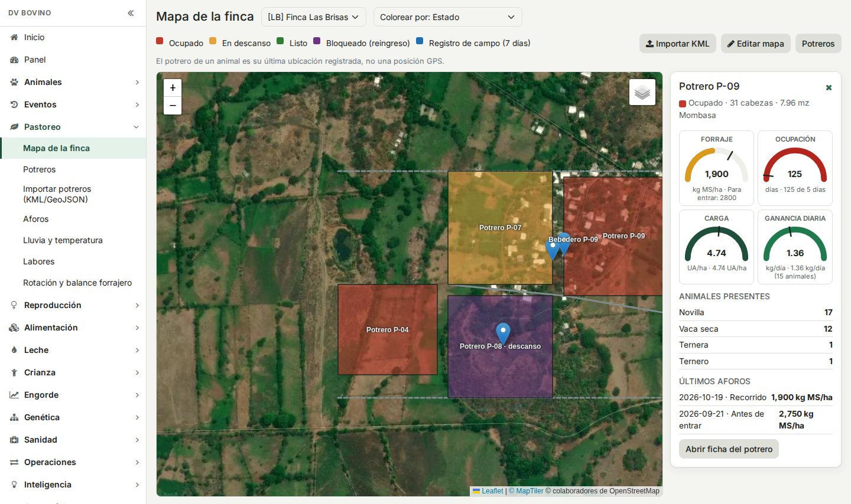This screenshot has height=504, width=851.
Task: Open Importar potreros (KML/GeoJSON) sidebar item
Action: point(73,194)
